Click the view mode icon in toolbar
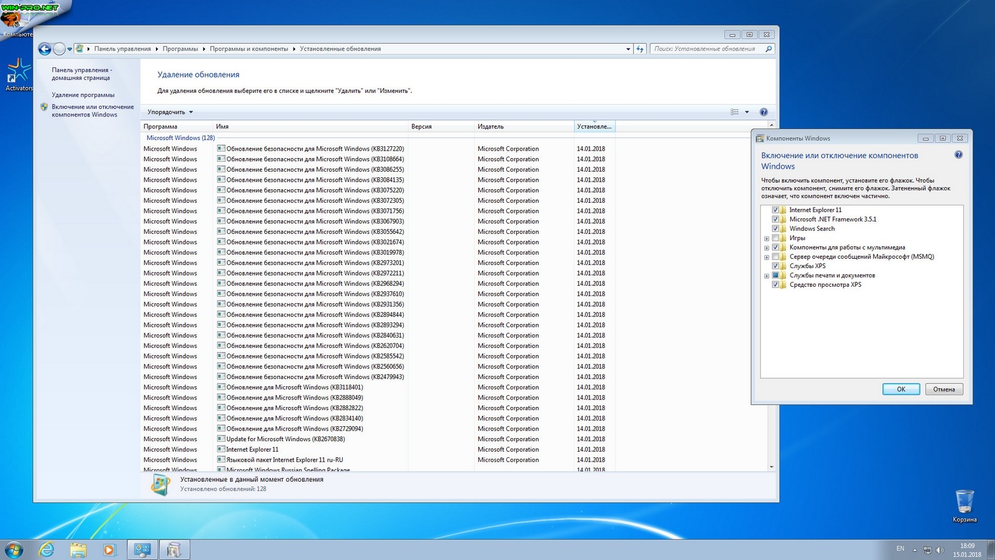Screen dimensions: 995x560 [x=735, y=112]
